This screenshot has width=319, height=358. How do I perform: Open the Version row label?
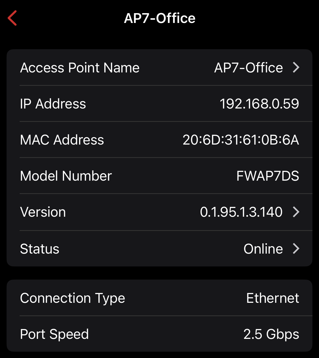(x=43, y=212)
